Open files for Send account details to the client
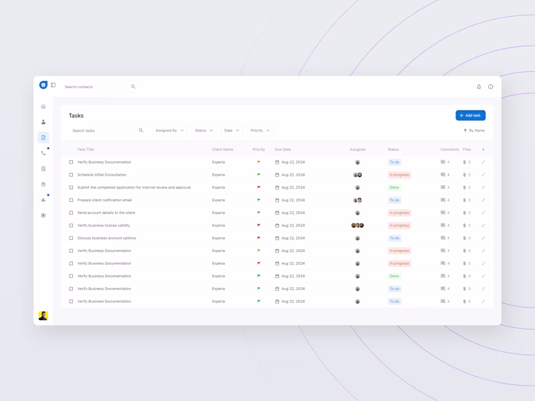This screenshot has height=401, width=535. (466, 213)
